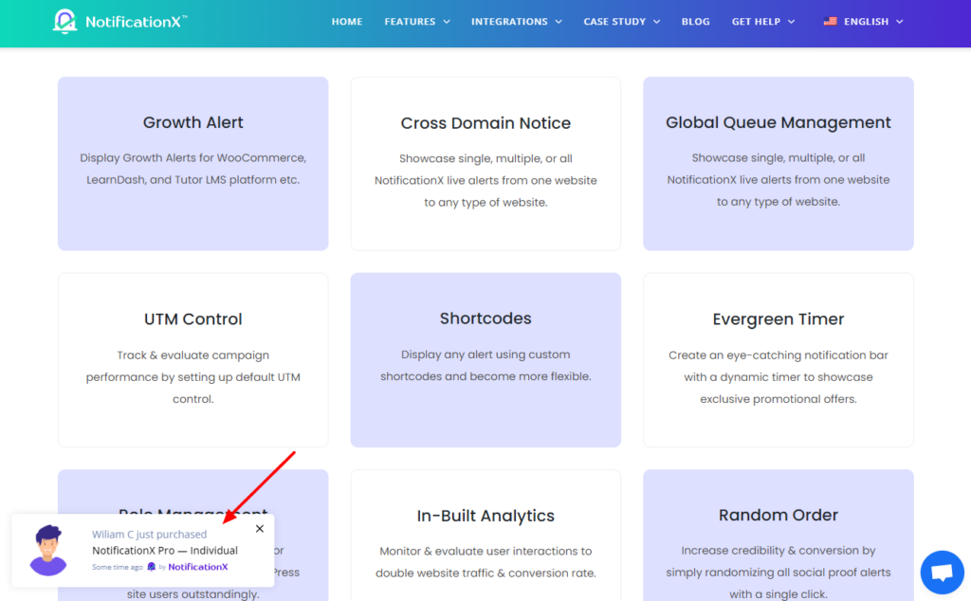Dismiss the Wiliam C purchase notification
971x601 pixels.
[259, 528]
